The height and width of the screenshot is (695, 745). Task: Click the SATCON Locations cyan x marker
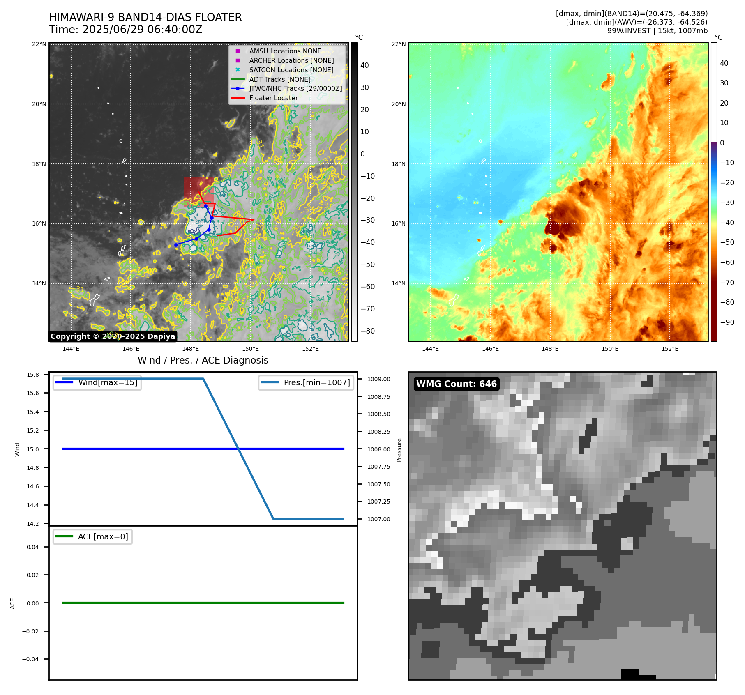(x=238, y=70)
